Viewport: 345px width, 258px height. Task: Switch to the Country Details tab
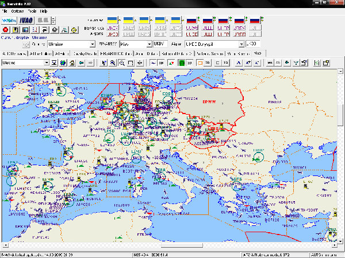[85, 53]
